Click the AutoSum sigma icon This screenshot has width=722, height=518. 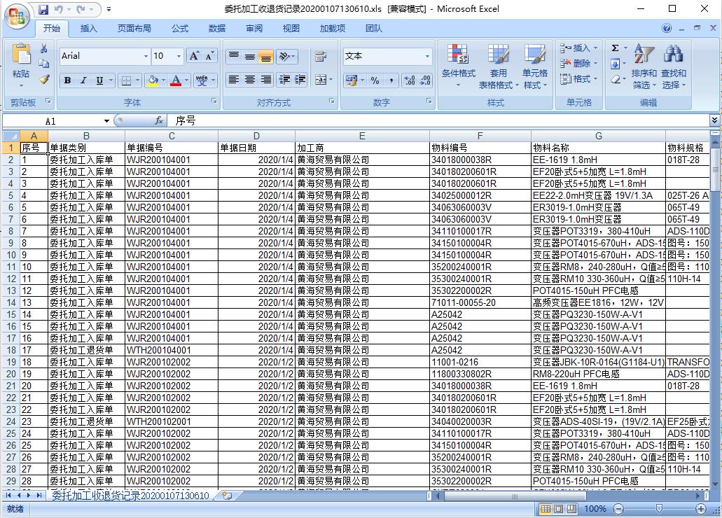615,48
